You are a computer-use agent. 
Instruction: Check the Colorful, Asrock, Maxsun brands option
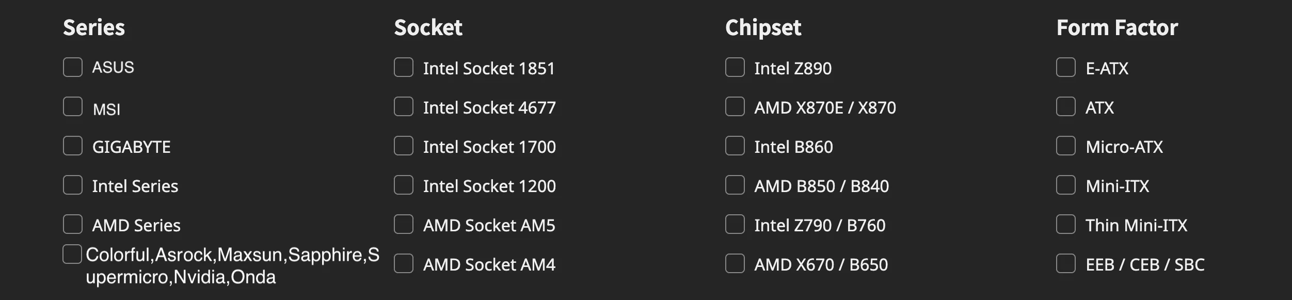pos(72,255)
